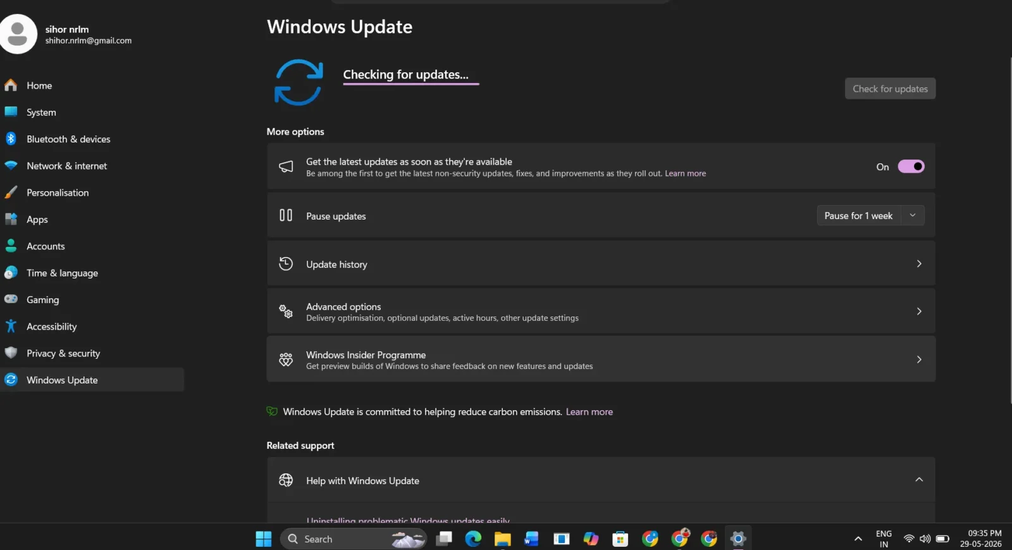The width and height of the screenshot is (1012, 550).
Task: Launch Microsoft Edge from the taskbar
Action: point(473,539)
